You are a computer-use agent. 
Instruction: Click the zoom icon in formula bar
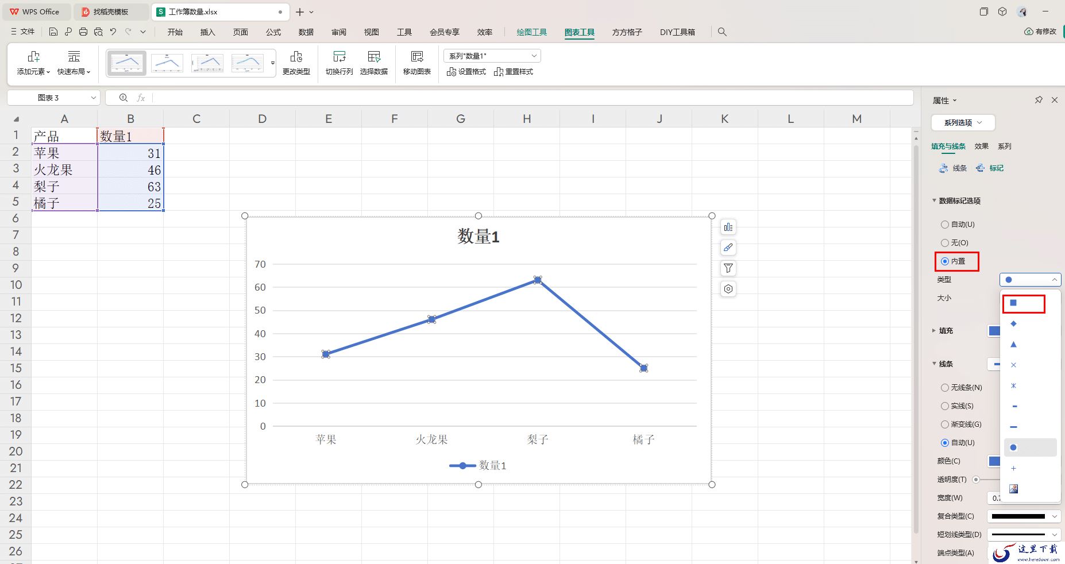click(x=123, y=98)
